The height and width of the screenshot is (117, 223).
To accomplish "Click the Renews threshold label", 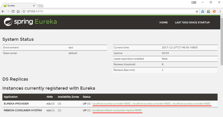I will click(124, 64).
